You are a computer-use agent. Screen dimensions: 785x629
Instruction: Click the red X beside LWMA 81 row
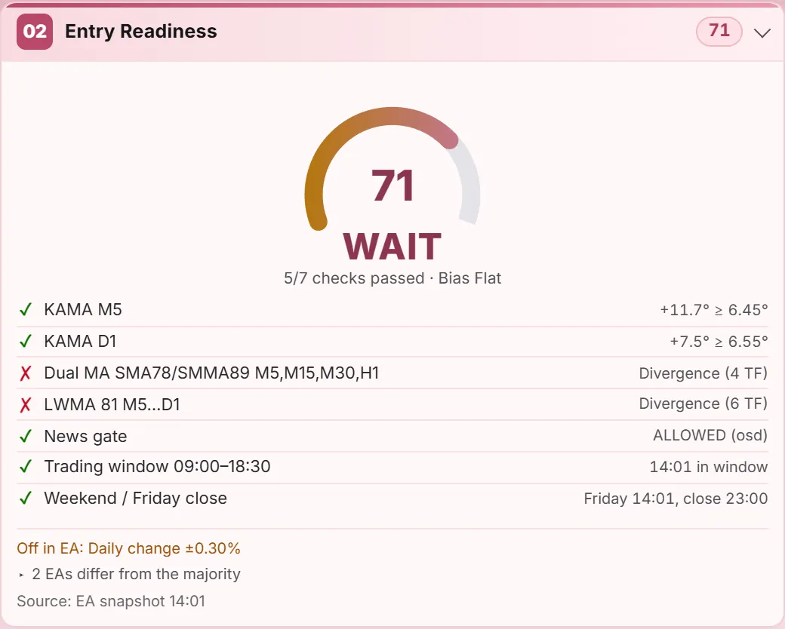[x=25, y=404]
